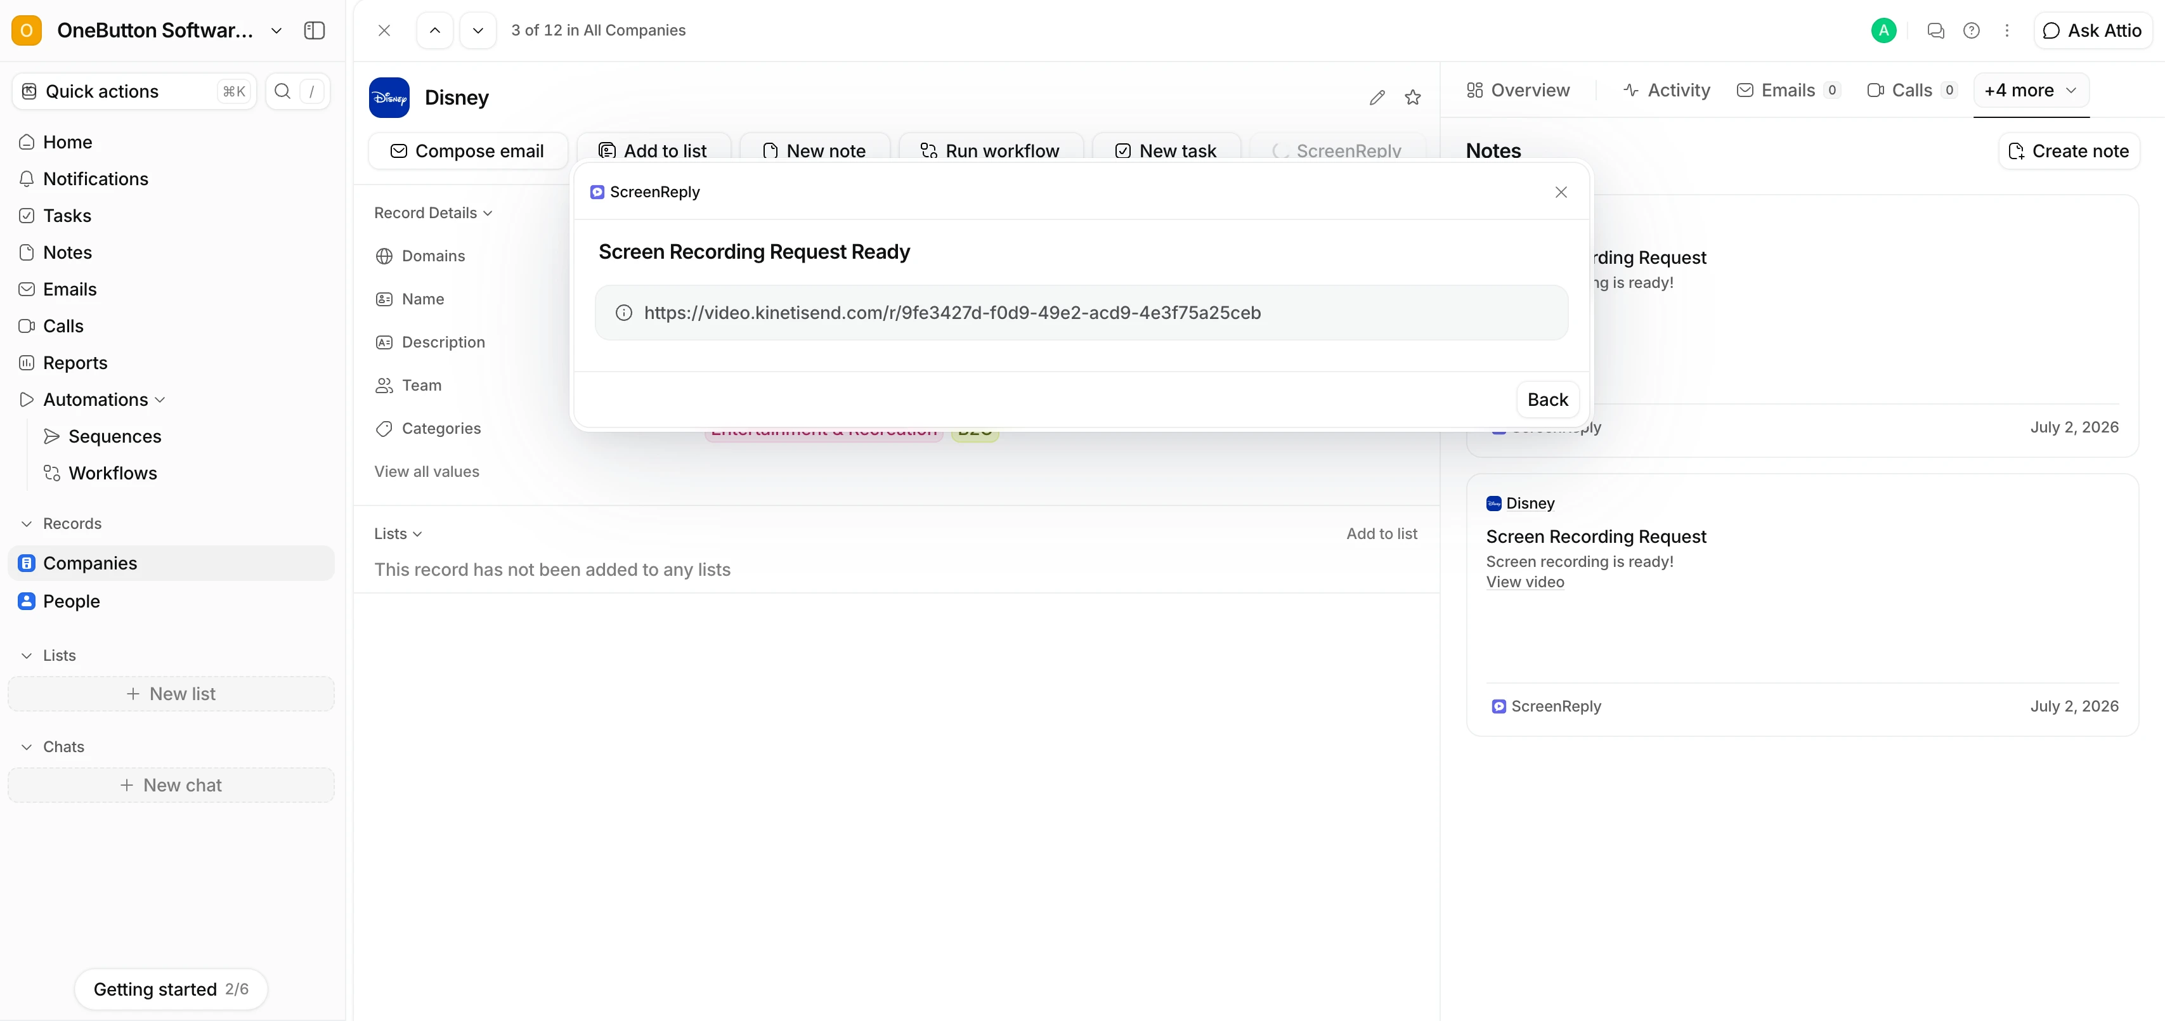Open the three-dot more options menu
Image resolution: width=2165 pixels, height=1021 pixels.
pos(2007,30)
